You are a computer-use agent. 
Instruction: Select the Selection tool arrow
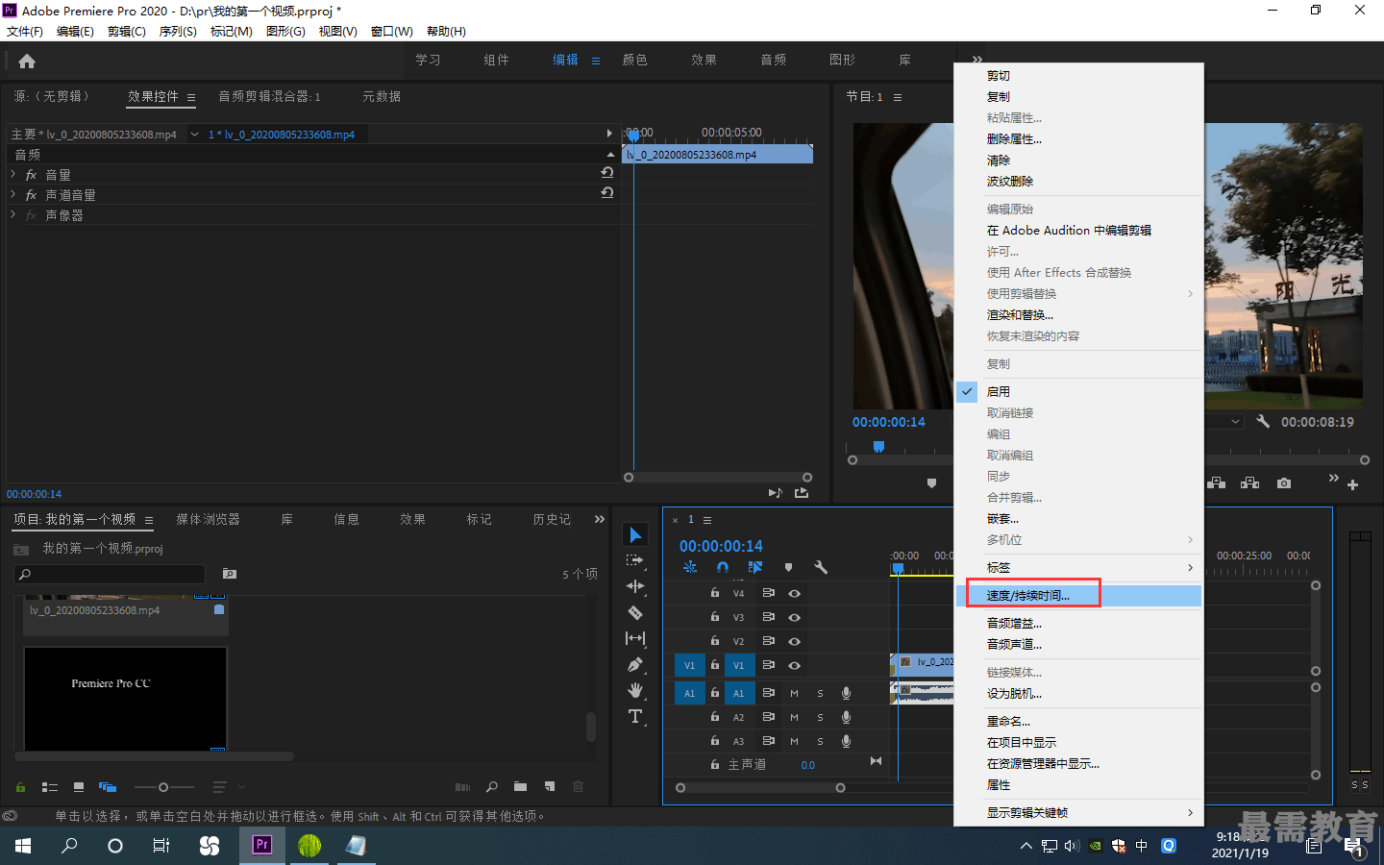coord(635,535)
